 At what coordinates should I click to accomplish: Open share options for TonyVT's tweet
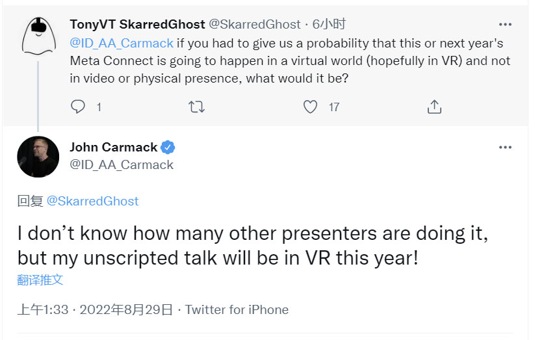pos(434,107)
